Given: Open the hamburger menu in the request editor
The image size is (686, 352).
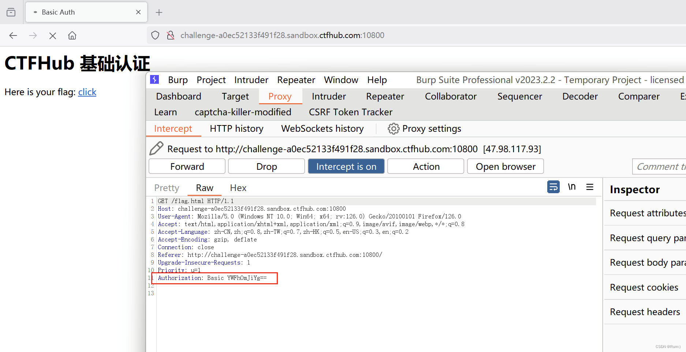Looking at the screenshot, I should (x=590, y=187).
